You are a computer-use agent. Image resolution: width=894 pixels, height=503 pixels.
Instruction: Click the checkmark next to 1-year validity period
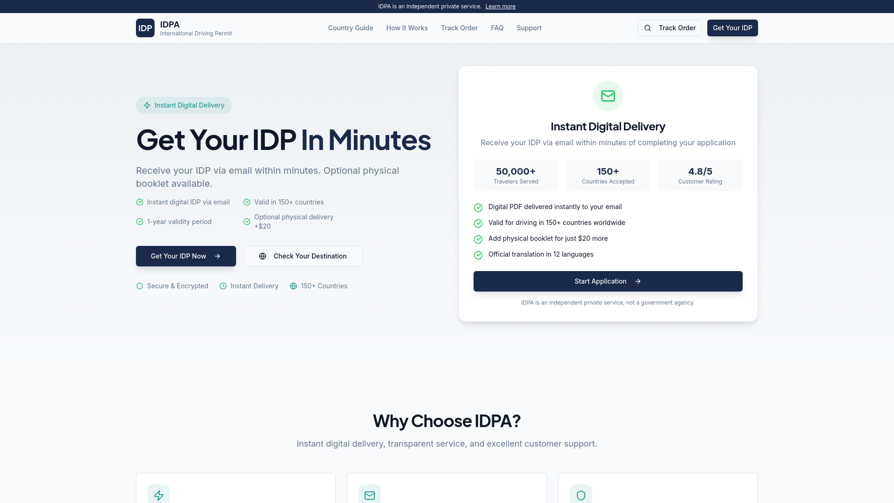(140, 222)
